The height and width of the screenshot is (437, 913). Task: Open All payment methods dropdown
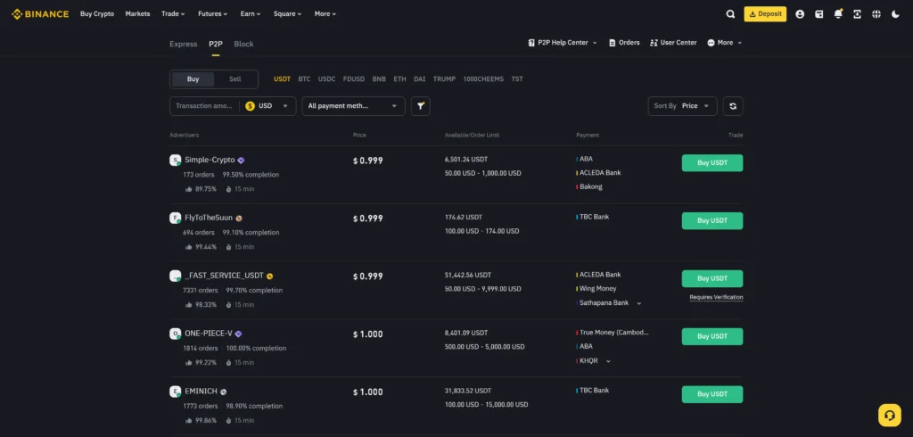pyautogui.click(x=353, y=106)
